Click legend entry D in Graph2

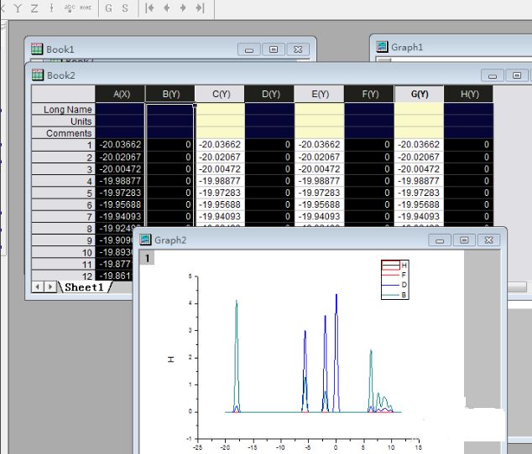pos(395,285)
